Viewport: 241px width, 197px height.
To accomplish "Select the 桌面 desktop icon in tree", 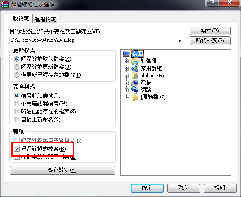I will (x=126, y=54).
